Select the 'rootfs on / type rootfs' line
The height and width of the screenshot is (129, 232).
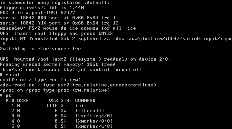(x=40, y=80)
